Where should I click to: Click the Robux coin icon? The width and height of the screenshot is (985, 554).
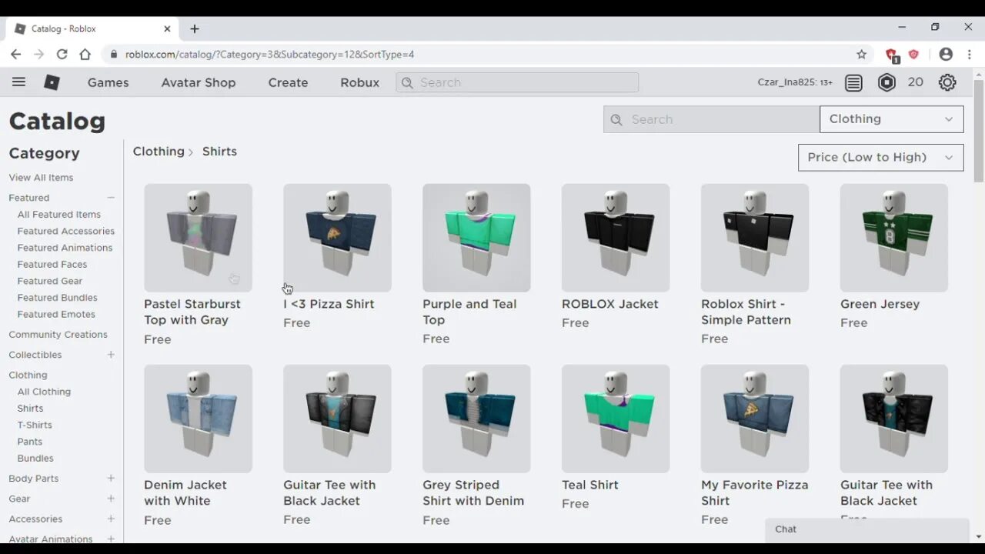point(886,82)
